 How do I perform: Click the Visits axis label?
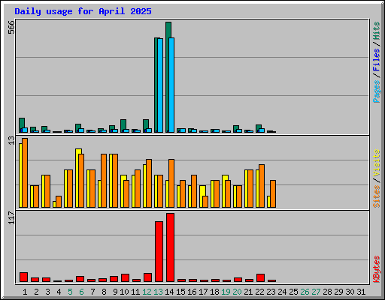point(376,163)
